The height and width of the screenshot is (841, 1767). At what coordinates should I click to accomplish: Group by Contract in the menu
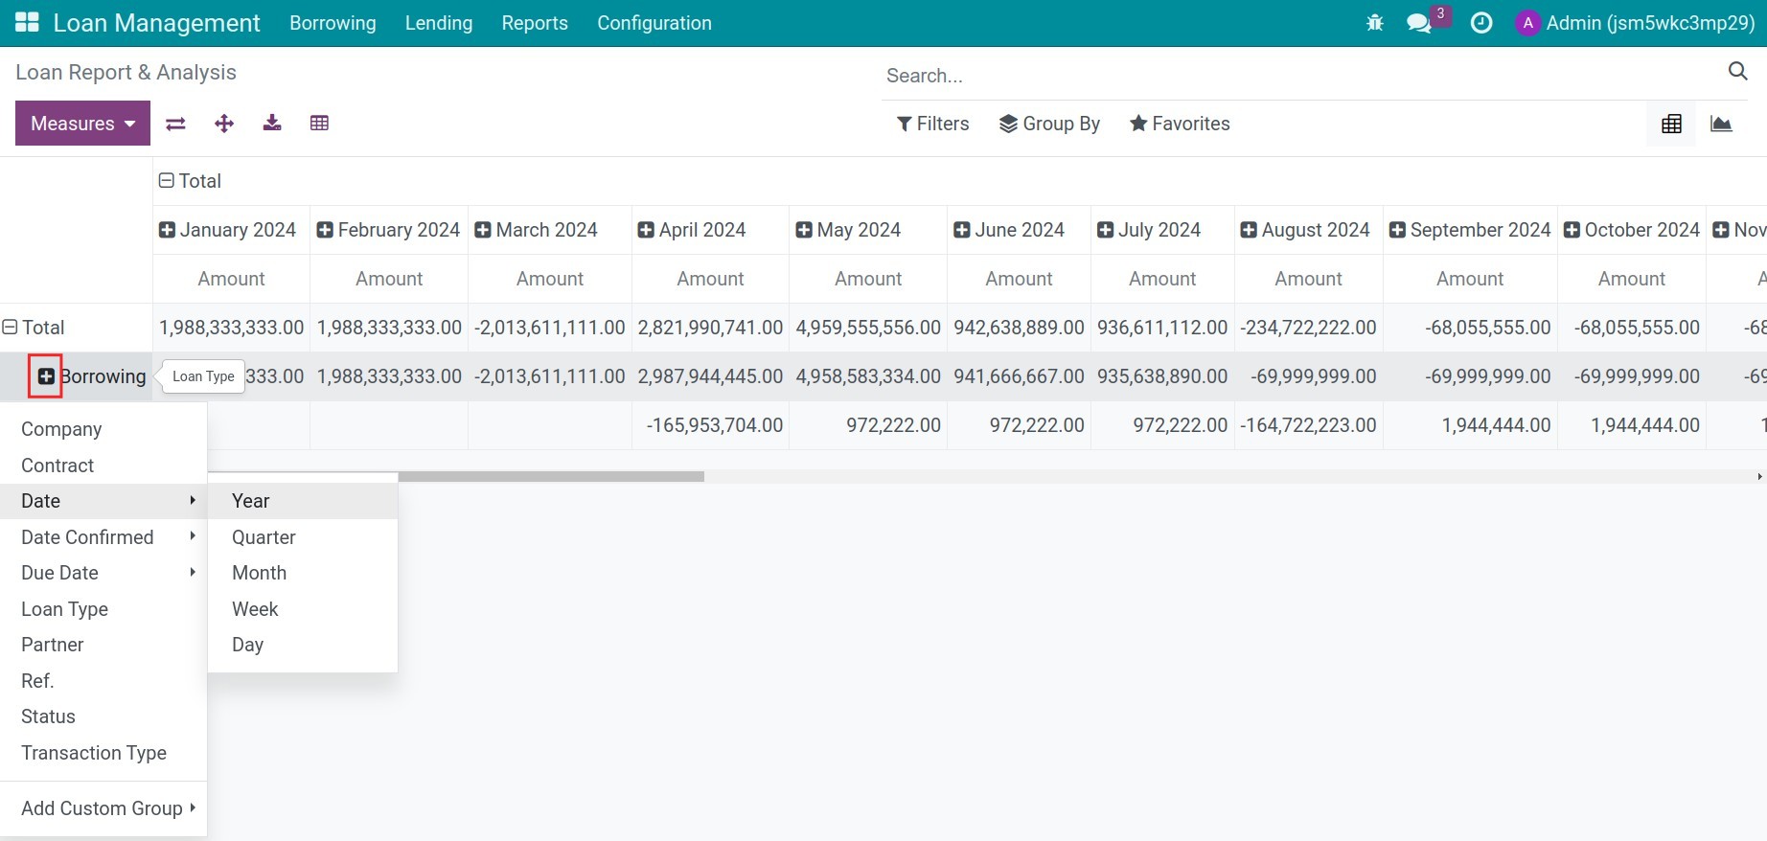103,466
